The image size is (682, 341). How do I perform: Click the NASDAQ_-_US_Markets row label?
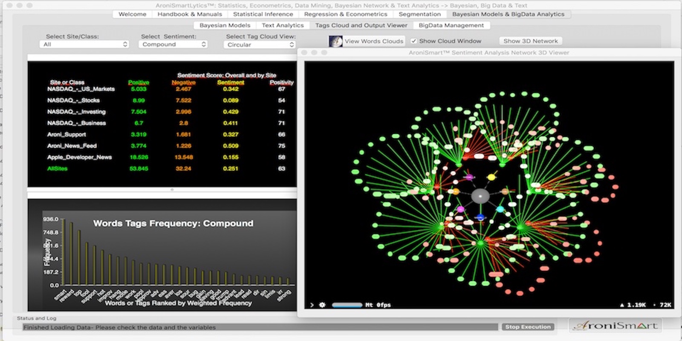click(81, 89)
